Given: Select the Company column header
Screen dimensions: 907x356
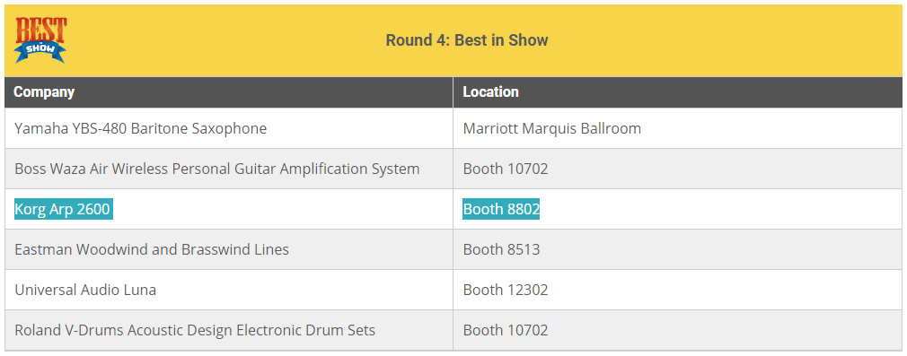Looking at the screenshot, I should (44, 91).
